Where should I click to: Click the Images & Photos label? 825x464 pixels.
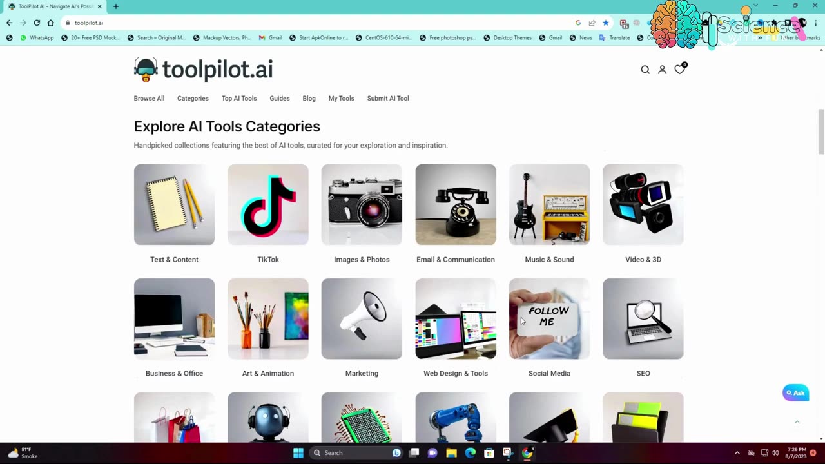click(x=362, y=260)
